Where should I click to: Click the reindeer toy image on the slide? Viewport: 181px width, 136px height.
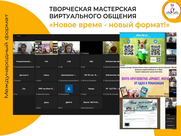142,51
